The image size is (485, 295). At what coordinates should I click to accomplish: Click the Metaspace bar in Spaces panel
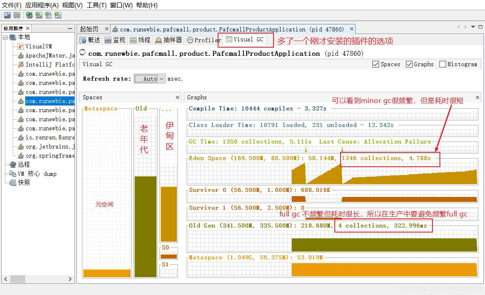coord(107,273)
